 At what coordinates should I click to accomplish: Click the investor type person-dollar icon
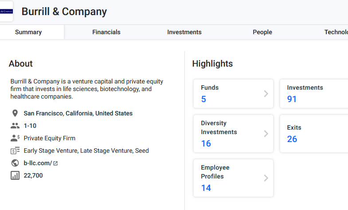click(x=15, y=138)
